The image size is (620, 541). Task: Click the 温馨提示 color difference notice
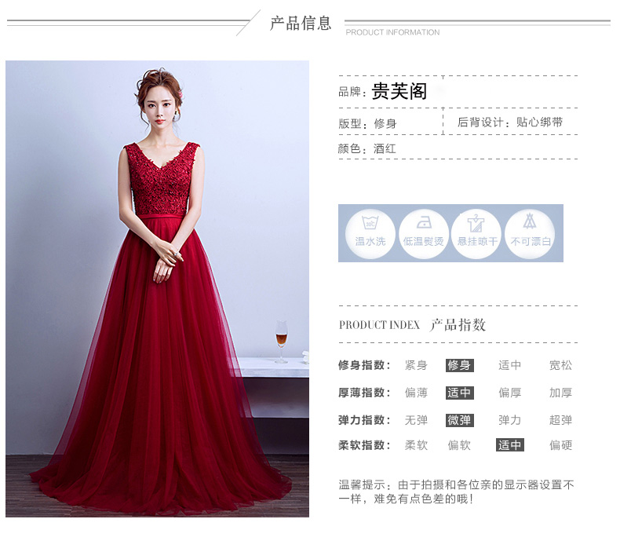[x=456, y=492]
